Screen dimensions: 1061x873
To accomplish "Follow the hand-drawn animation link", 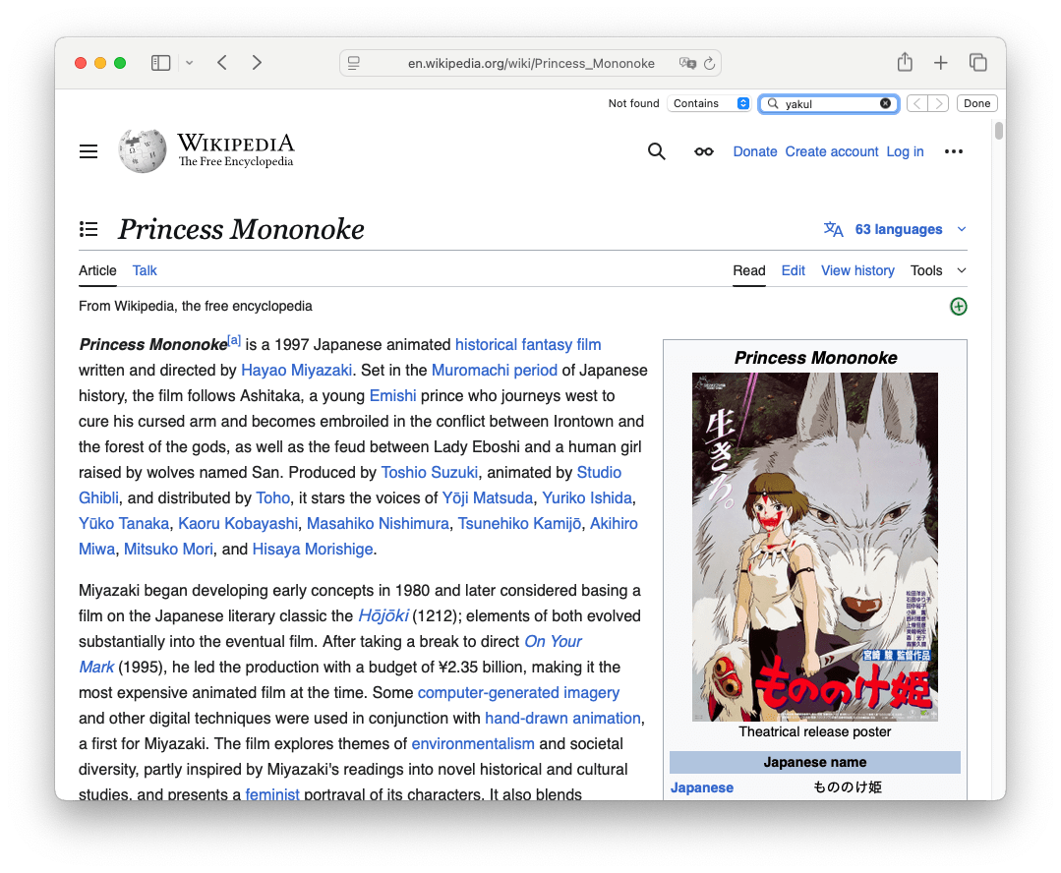I will pyautogui.click(x=563, y=718).
